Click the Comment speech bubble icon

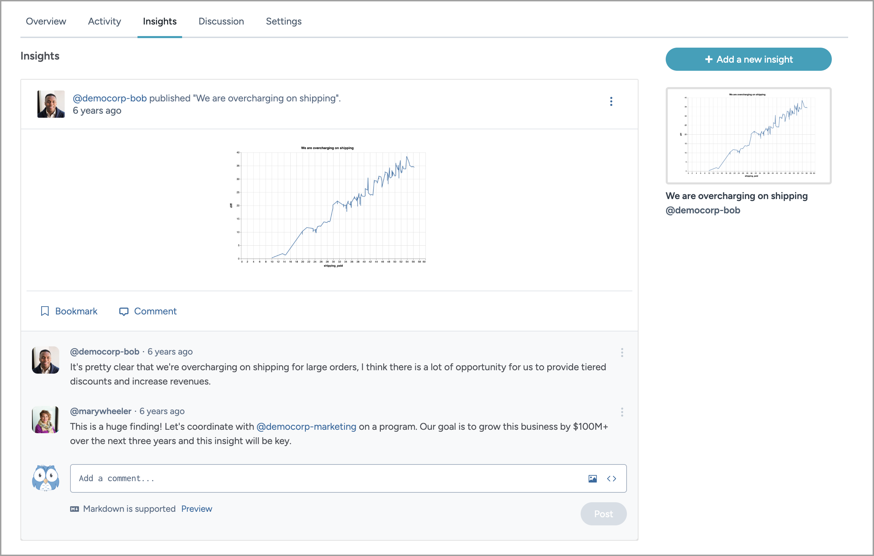(x=124, y=311)
